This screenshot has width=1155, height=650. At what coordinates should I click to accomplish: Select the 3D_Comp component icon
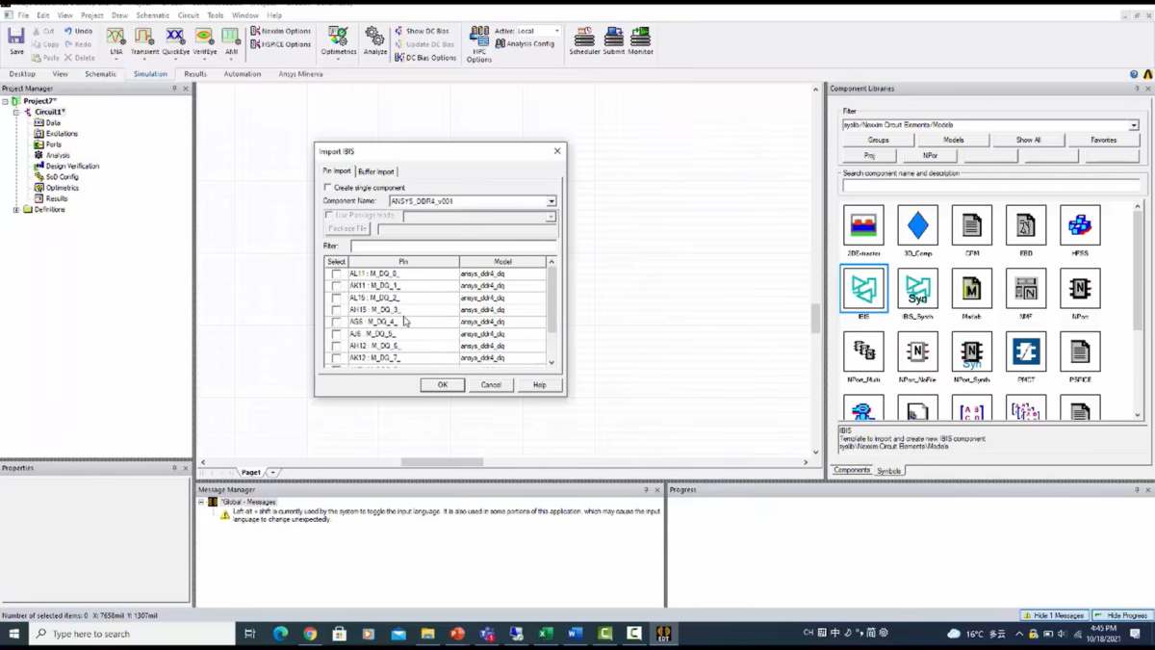point(917,225)
